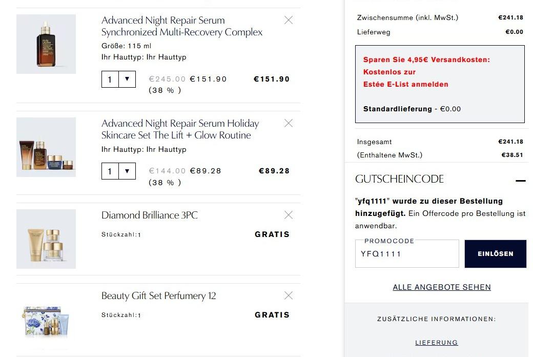Remove Diamond Brilliance 3PC gift

coord(289,215)
